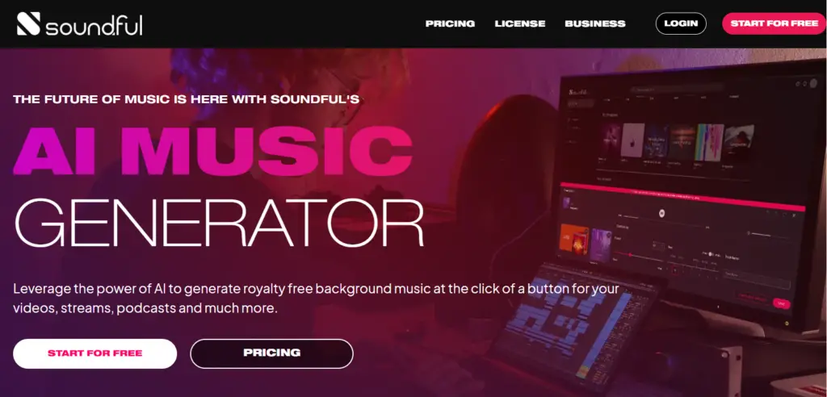Click the pink button at monitor's bottom right
The image size is (827, 397).
781,303
